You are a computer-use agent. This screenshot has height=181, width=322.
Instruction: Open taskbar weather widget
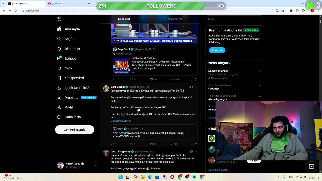[13, 177]
